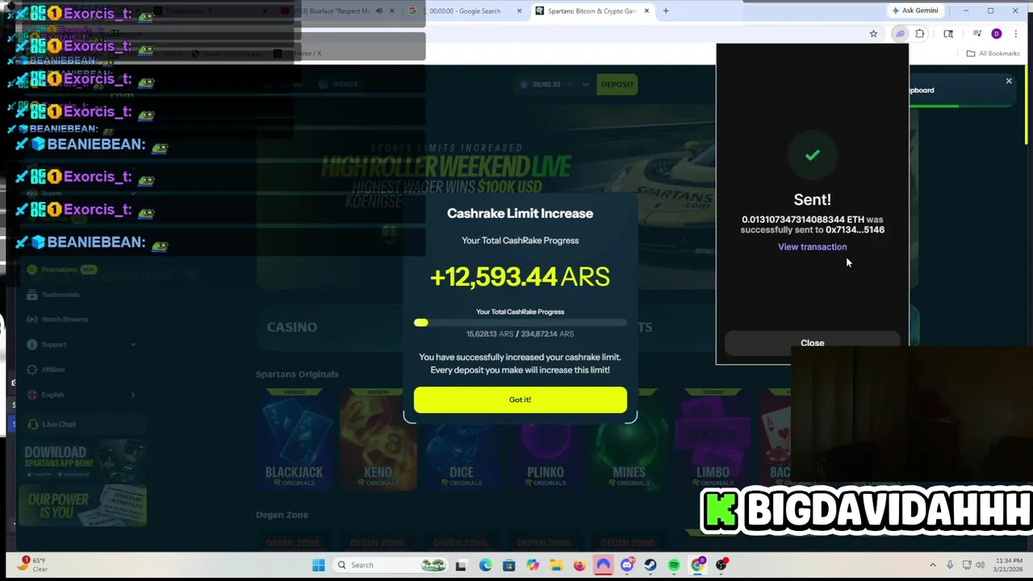This screenshot has height=581, width=1033.
Task: Open the Windows Start menu
Action: pos(318,565)
